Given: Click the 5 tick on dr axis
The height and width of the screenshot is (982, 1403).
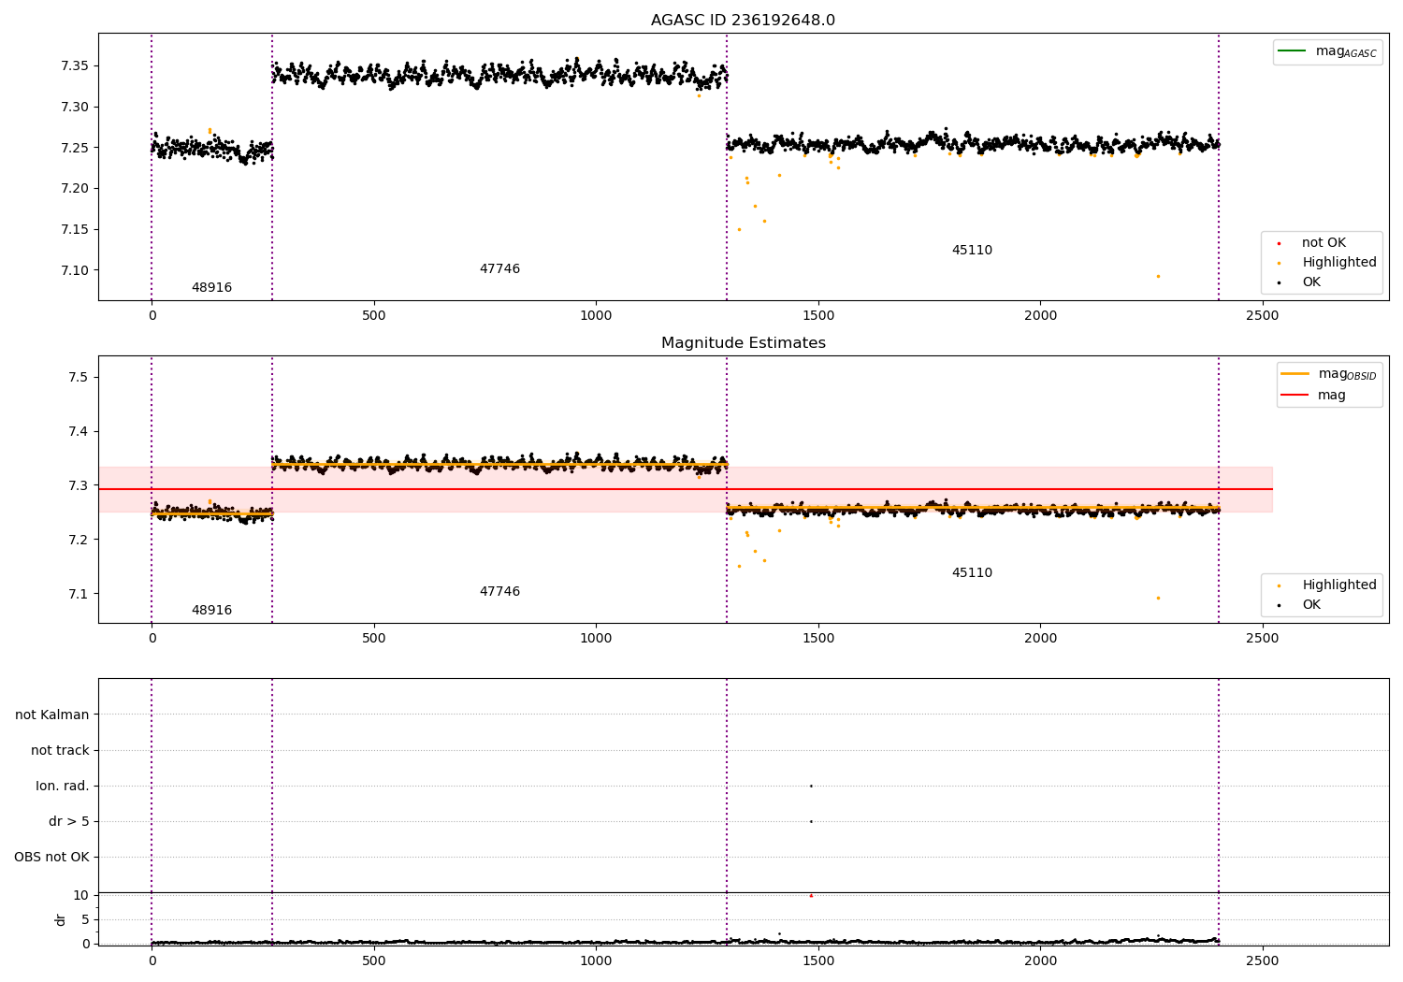Looking at the screenshot, I should point(86,919).
